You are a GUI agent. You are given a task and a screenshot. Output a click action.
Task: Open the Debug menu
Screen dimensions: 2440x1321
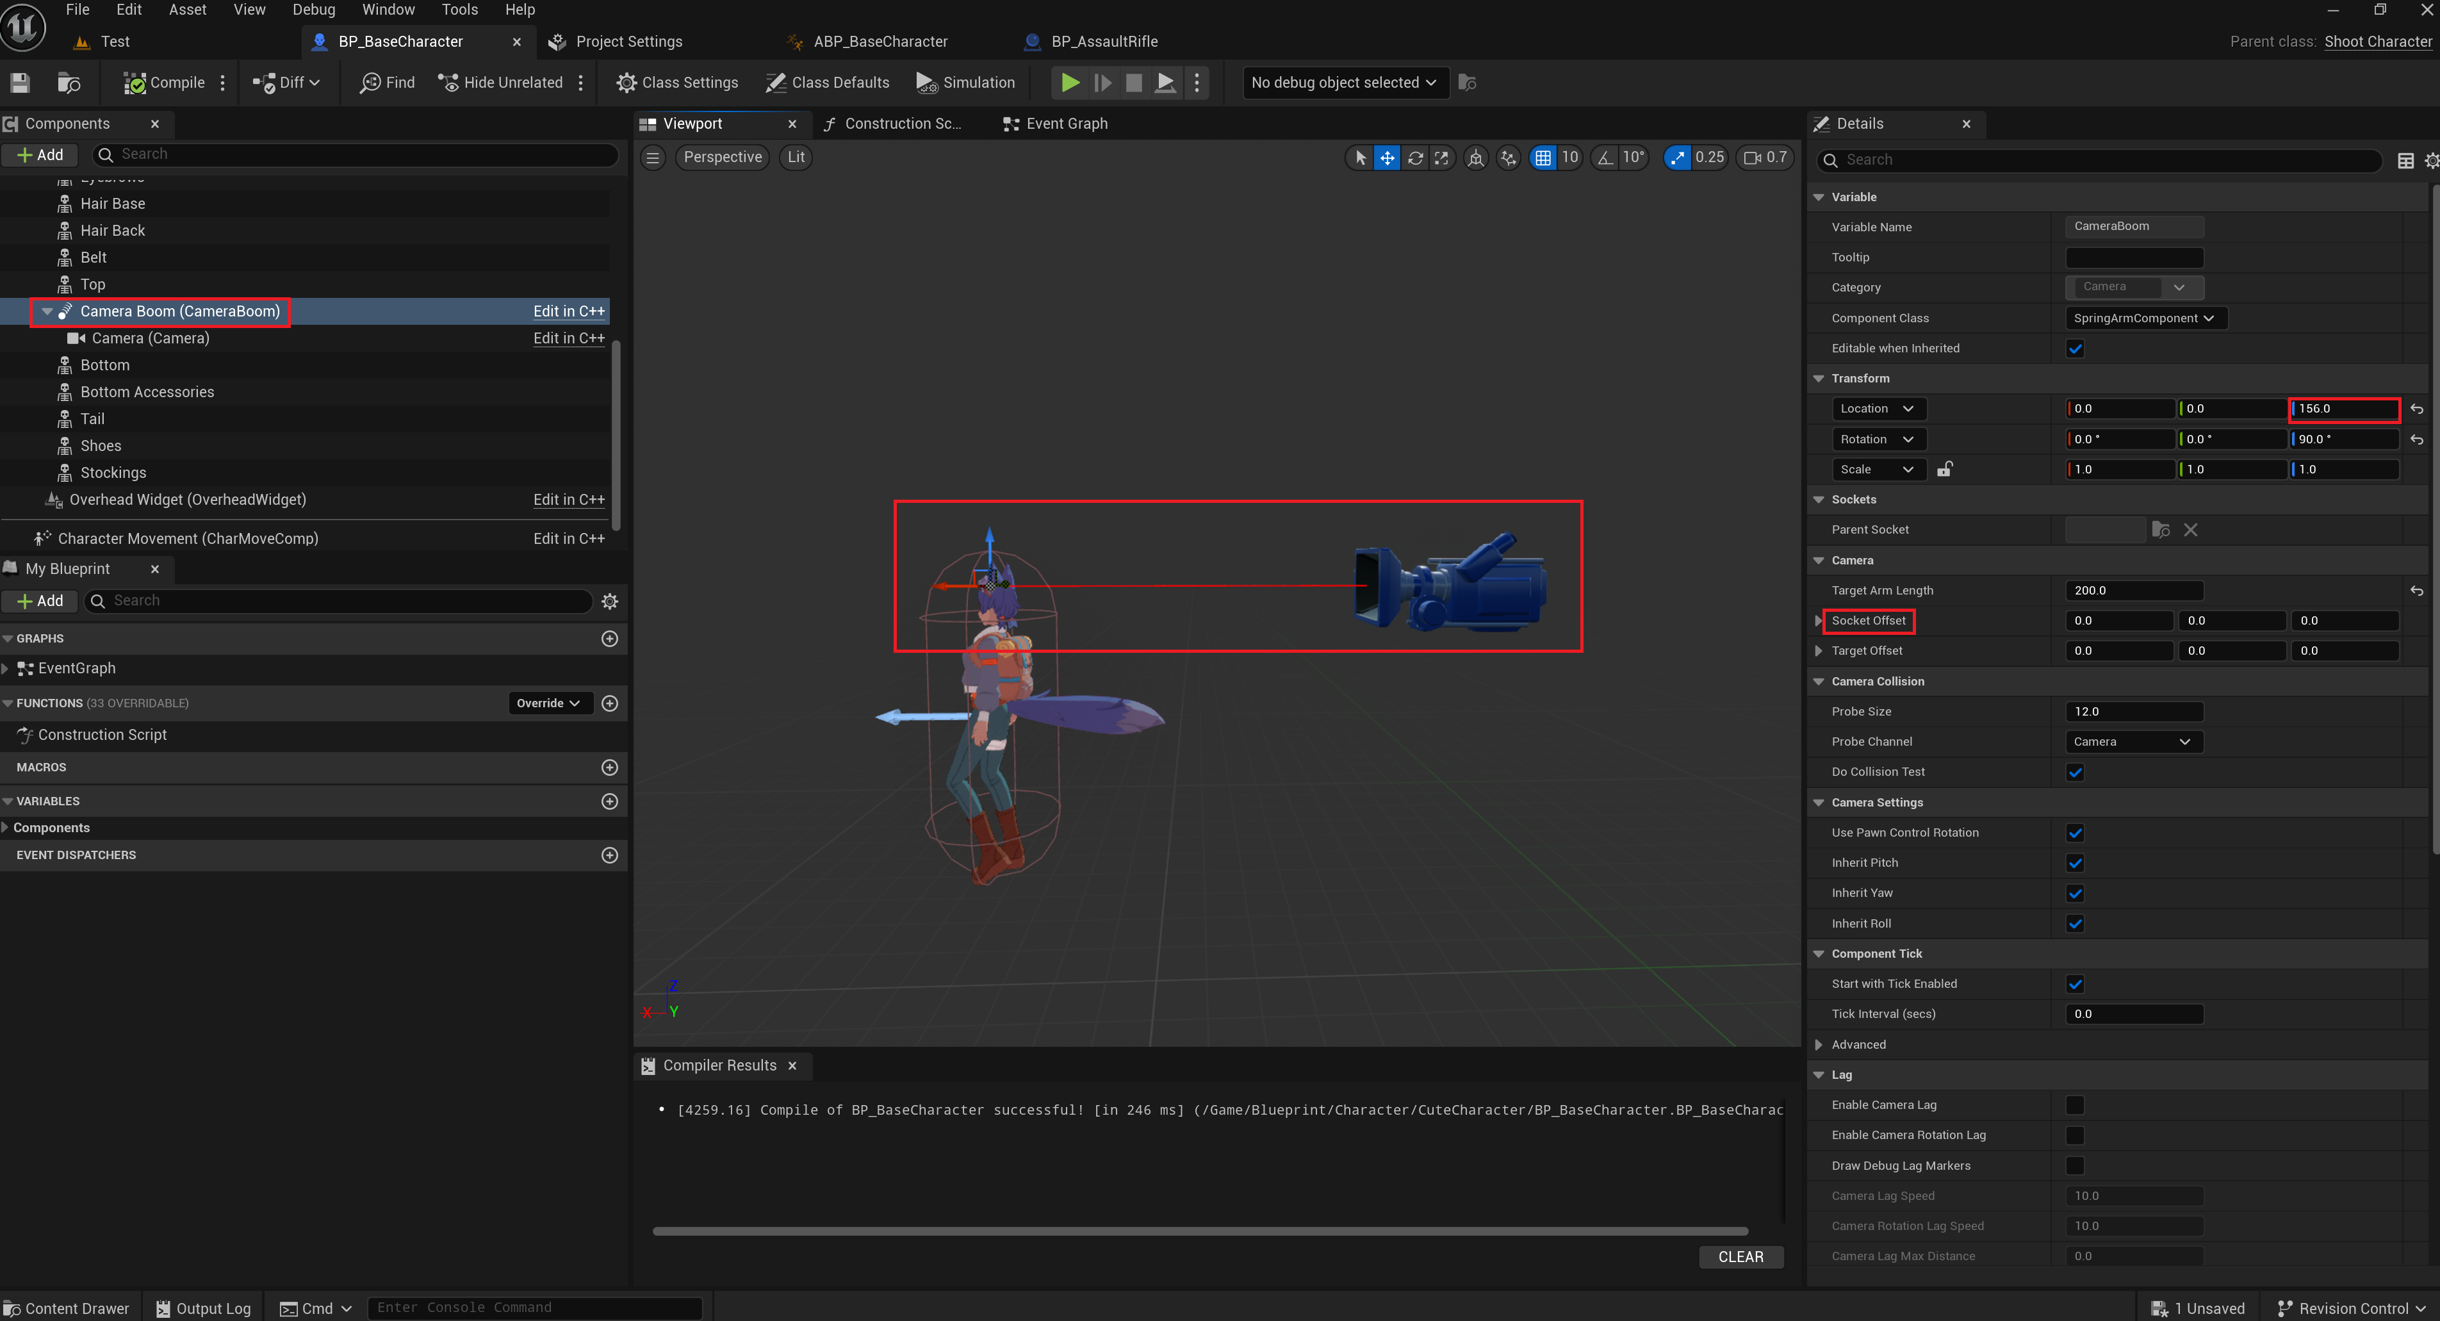(313, 10)
